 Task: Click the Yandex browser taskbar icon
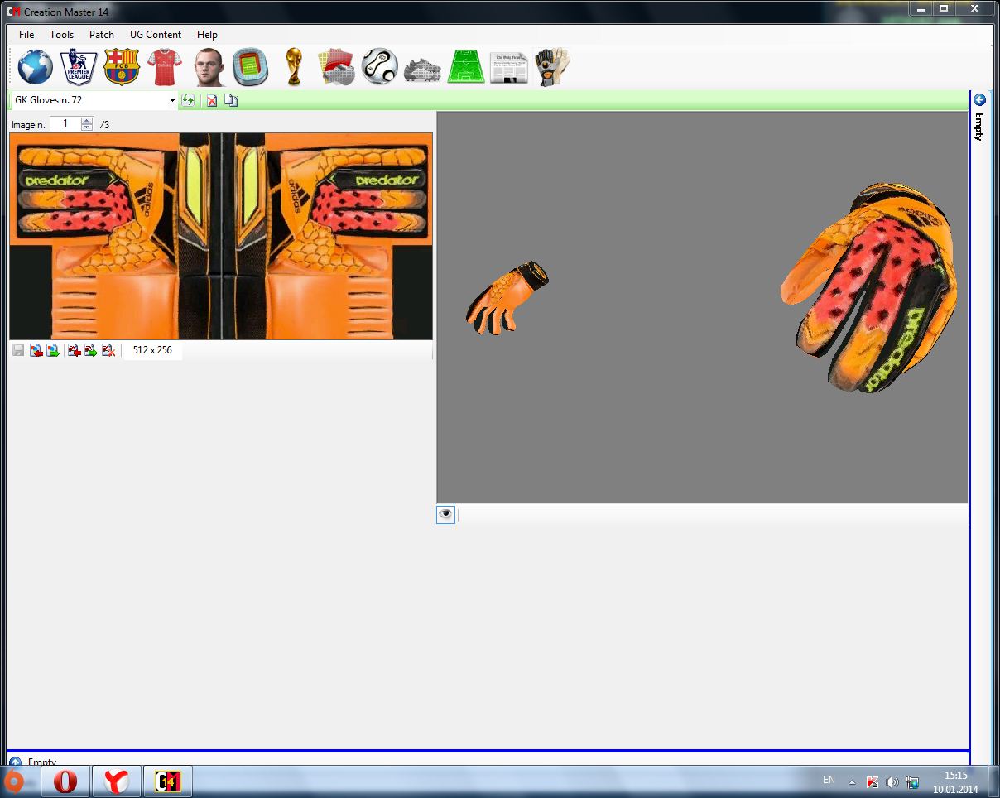[116, 781]
